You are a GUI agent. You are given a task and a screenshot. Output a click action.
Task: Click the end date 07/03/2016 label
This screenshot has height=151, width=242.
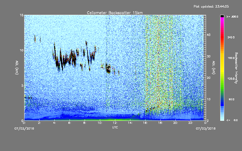pyautogui.click(x=206, y=128)
